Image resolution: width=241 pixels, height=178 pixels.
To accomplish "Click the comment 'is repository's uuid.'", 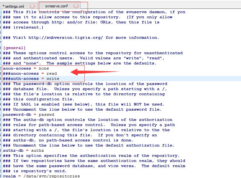I will 35,171.
